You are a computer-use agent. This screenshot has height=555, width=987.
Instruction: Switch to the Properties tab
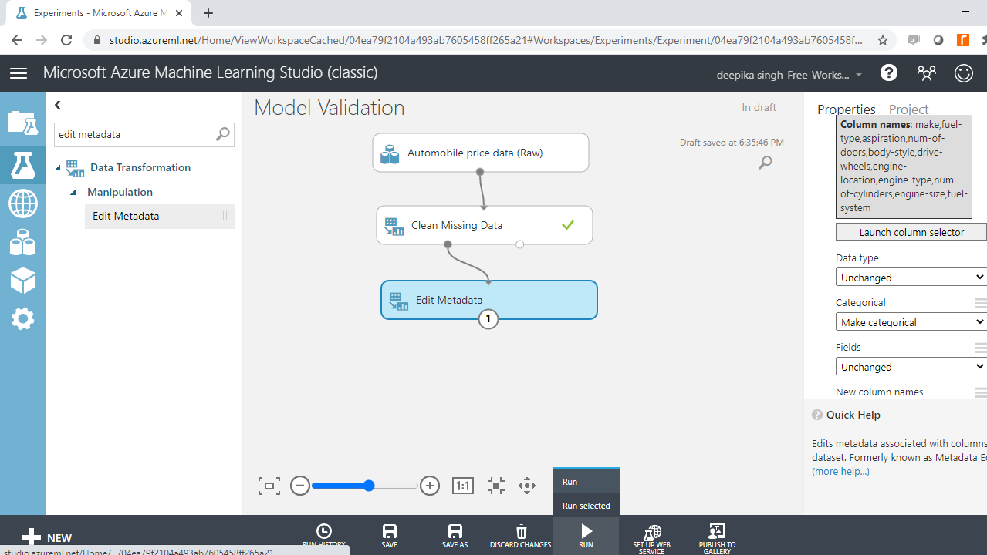pos(847,109)
